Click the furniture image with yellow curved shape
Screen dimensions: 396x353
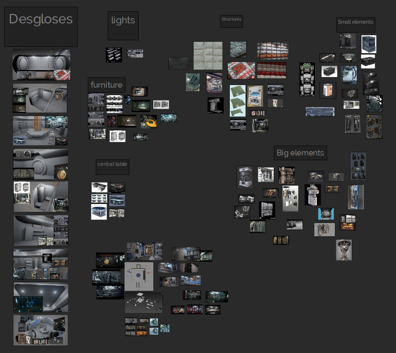click(x=149, y=121)
